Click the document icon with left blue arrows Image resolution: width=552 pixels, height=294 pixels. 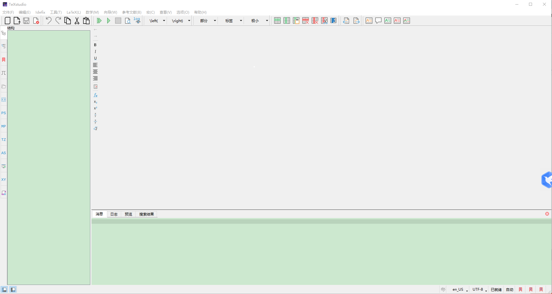pos(346,21)
